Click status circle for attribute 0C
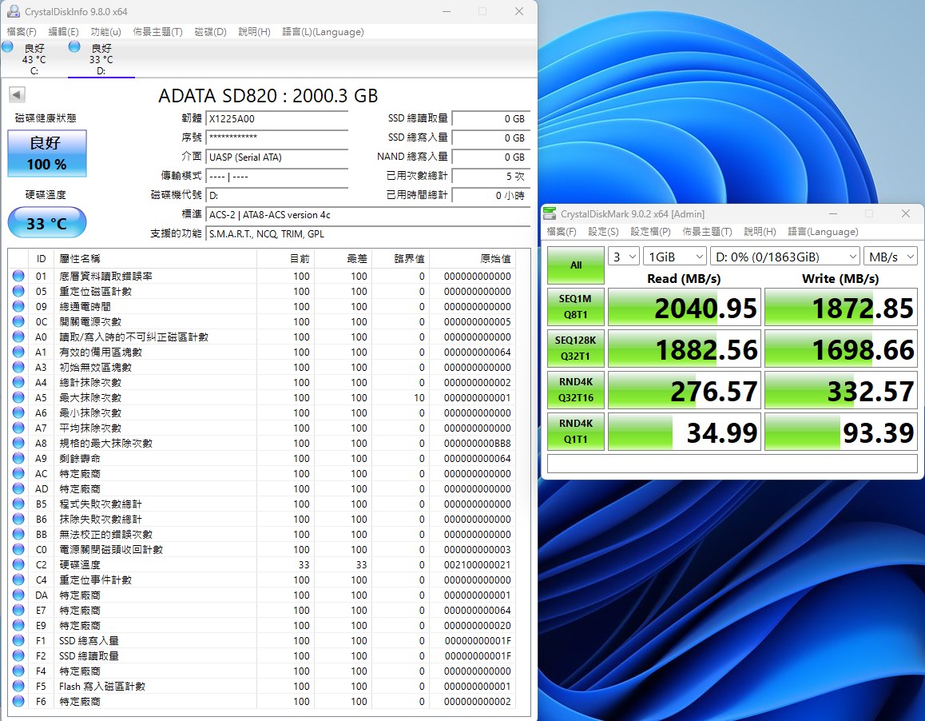Screen dimensions: 925x721 (x=18, y=322)
